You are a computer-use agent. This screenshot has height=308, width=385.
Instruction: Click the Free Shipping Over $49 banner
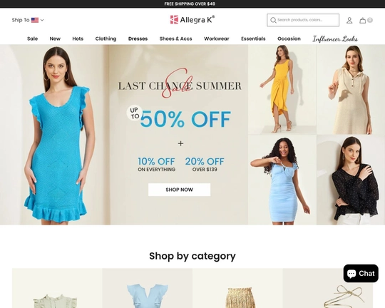coord(190,4)
